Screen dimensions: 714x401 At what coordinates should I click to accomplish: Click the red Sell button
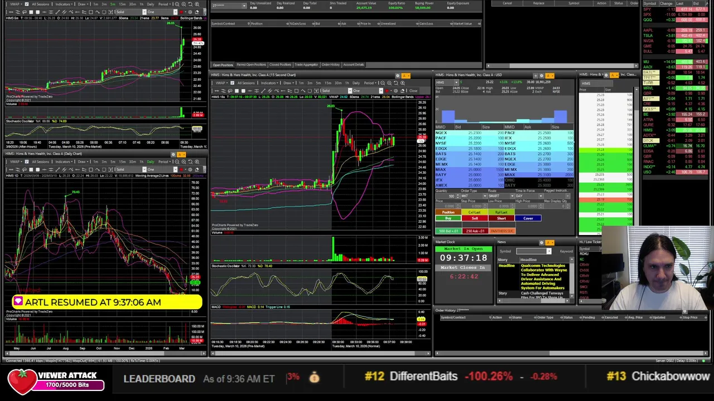[x=475, y=218]
